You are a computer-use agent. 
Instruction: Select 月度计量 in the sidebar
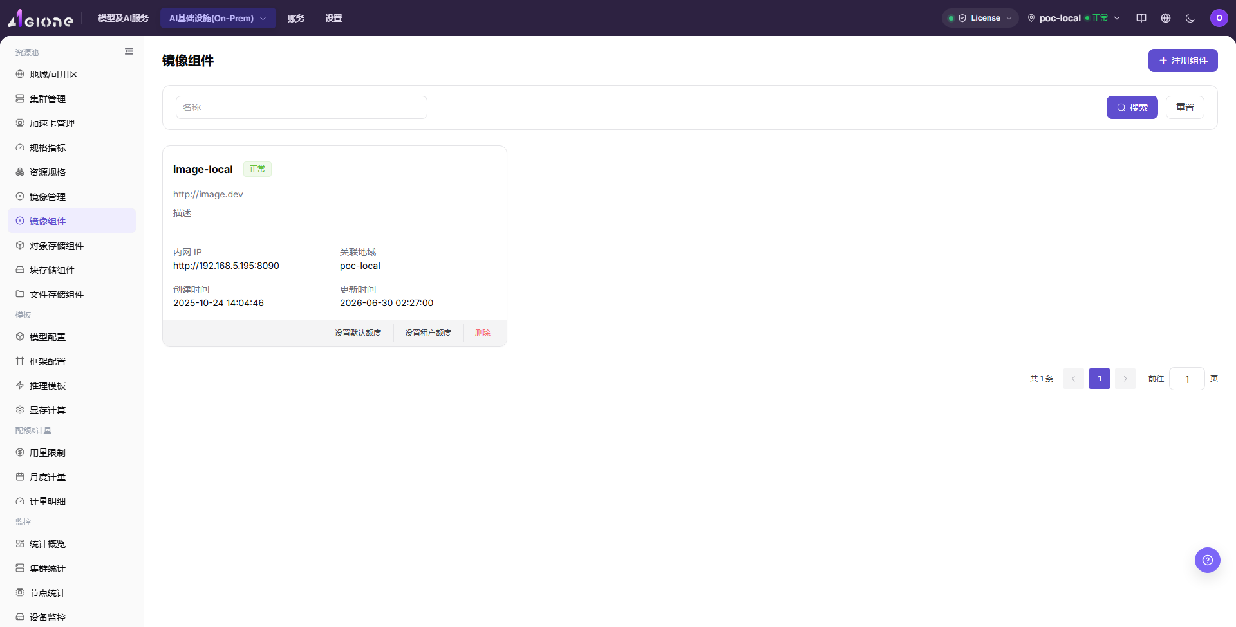[71, 477]
